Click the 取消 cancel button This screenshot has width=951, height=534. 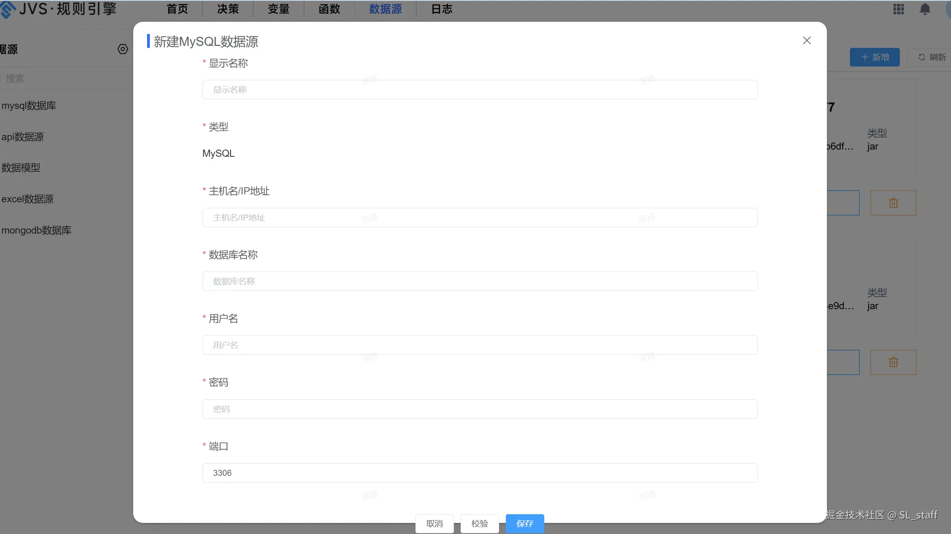click(434, 523)
